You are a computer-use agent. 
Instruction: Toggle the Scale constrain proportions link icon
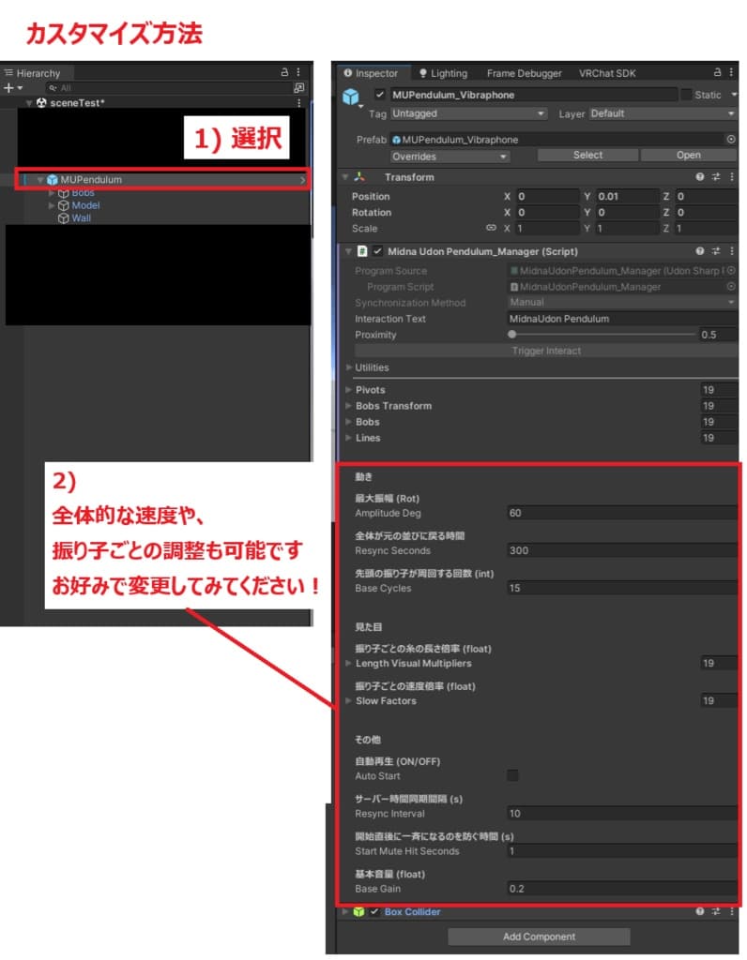point(491,228)
